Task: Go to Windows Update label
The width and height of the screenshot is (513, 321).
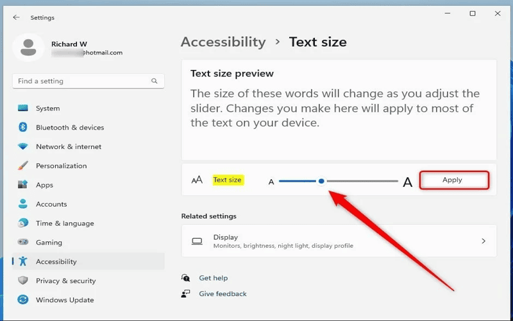Action: [x=65, y=300]
